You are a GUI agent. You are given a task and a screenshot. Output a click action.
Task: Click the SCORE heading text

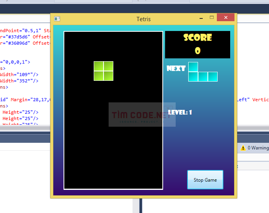tap(198, 37)
